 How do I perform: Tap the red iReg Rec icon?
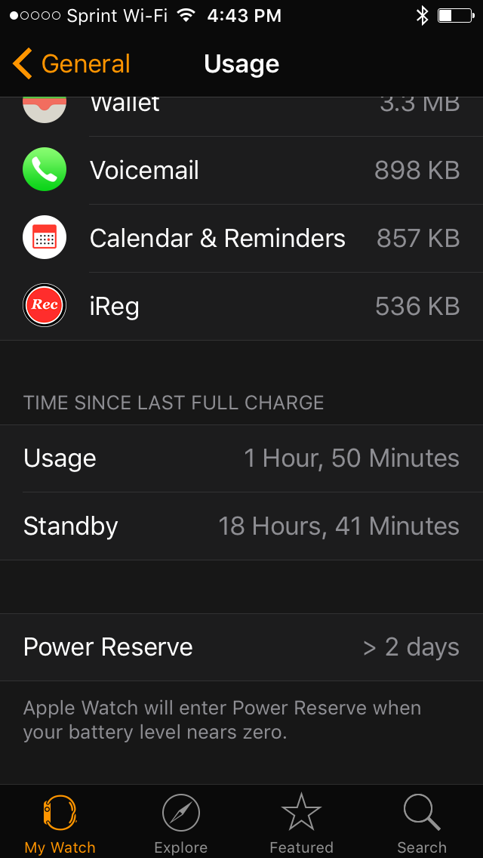[45, 305]
